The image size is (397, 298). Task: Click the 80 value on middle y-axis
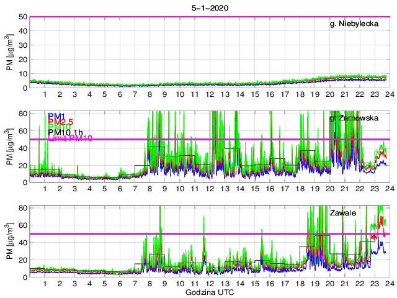point(21,113)
